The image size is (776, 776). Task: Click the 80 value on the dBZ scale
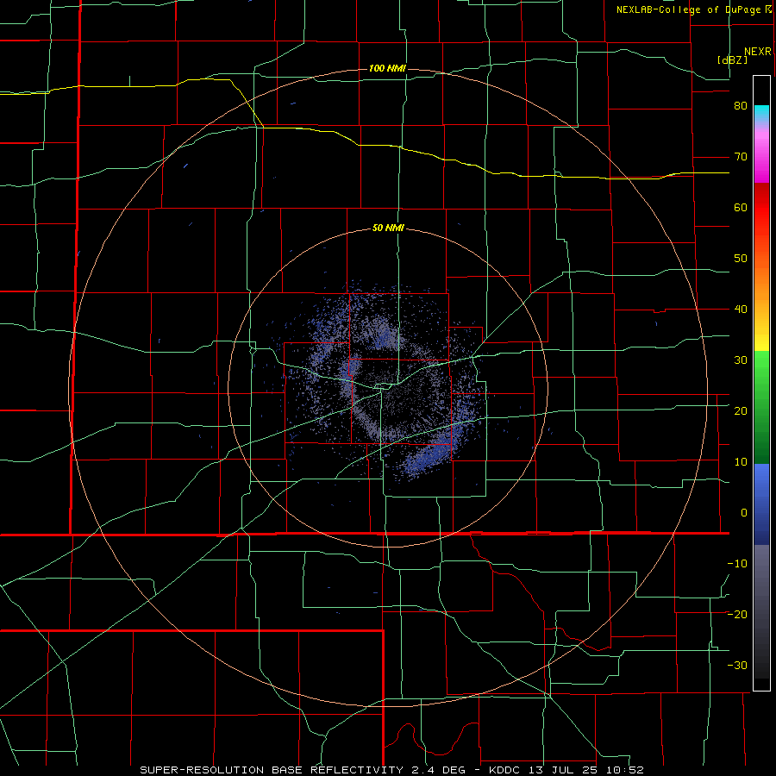tap(741, 106)
